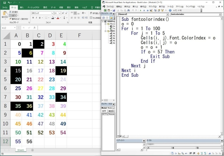Toggle left text alignment in Excel
The height and width of the screenshot is (156, 224).
72,18
